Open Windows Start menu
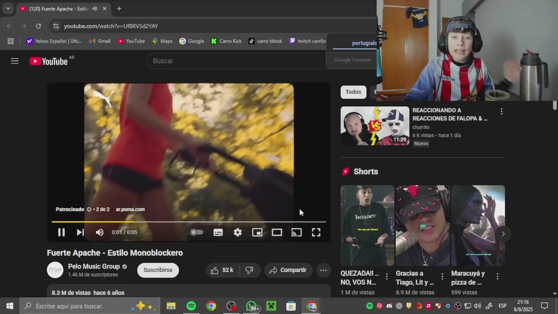Image resolution: width=558 pixels, height=314 pixels. click(x=10, y=306)
